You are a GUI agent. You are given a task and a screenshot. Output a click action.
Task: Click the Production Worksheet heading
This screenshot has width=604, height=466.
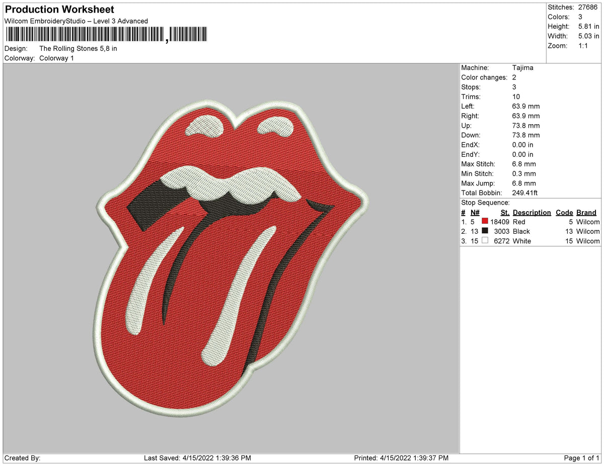59,10
